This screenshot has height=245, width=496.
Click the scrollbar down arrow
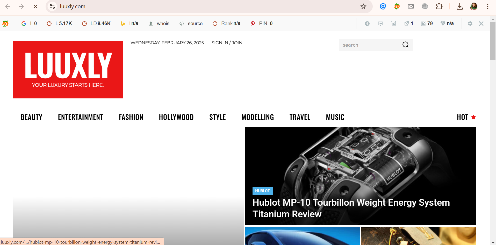tap(493, 243)
